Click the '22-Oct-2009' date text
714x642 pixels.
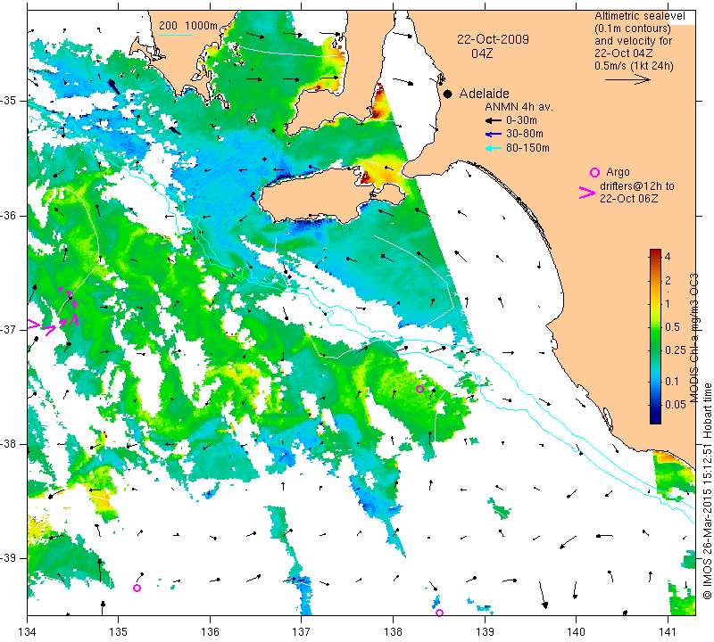coord(494,39)
